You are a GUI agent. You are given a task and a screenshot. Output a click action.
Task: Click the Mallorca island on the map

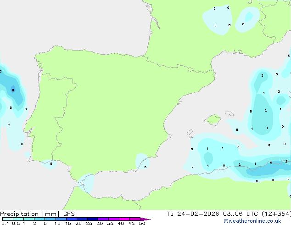[213, 120]
